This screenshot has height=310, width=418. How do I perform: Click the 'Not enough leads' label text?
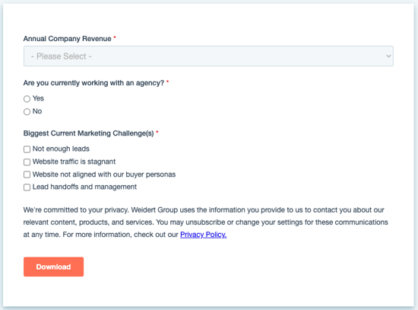coord(61,149)
